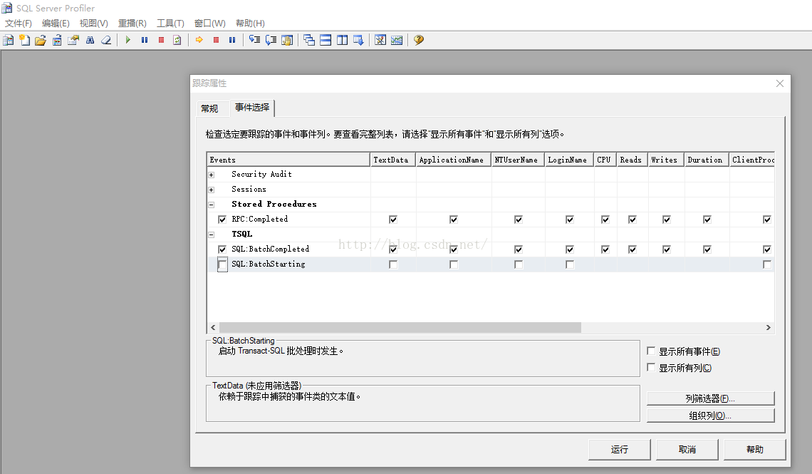The width and height of the screenshot is (812, 474).
Task: Toggle NTUserName checkbox for RPC:Completed row
Action: coord(519,220)
